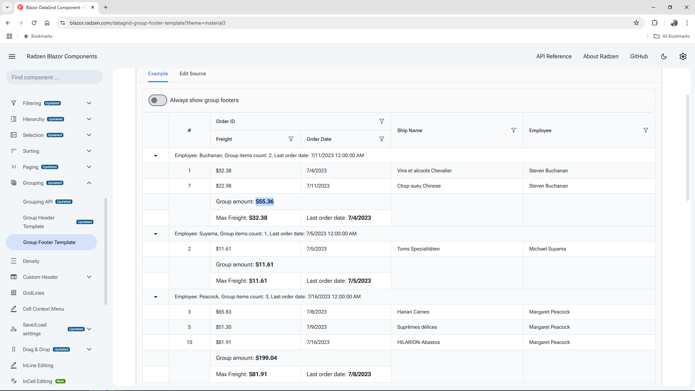Open the GitHub menu item

[639, 56]
